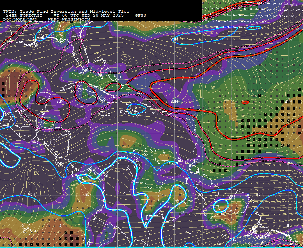Select the 'DOC/NOAA/NWS' source text
303x248 pixels.
(x=20, y=20)
